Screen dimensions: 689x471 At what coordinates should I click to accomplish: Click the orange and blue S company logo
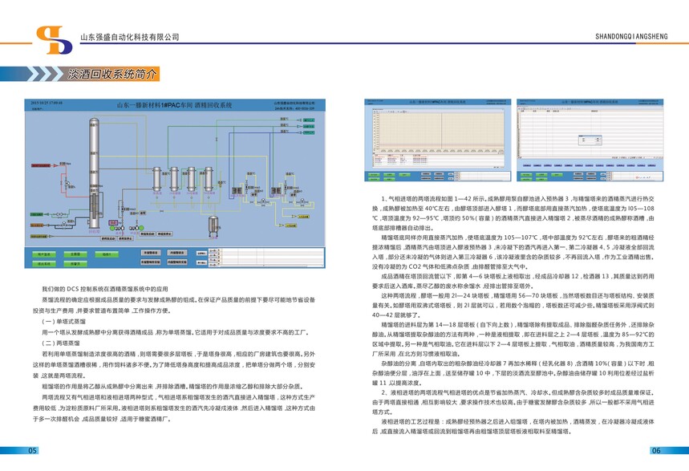[x=54, y=40]
